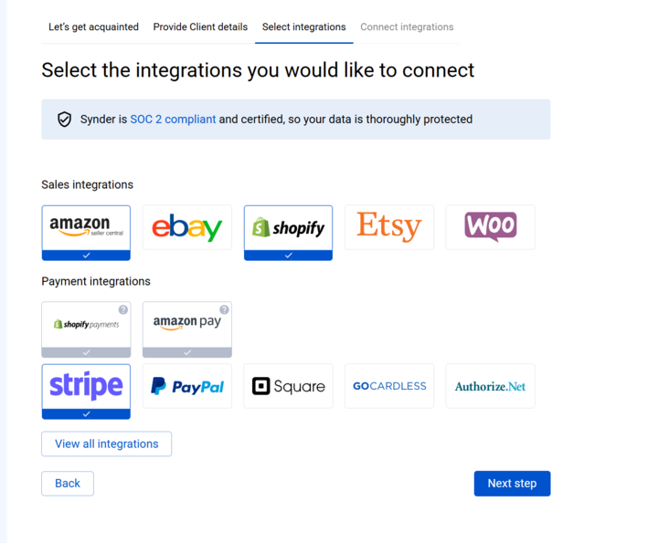Viewport: 658px width, 543px height.
Task: Select the GoCardless integration tile
Action: pos(389,386)
